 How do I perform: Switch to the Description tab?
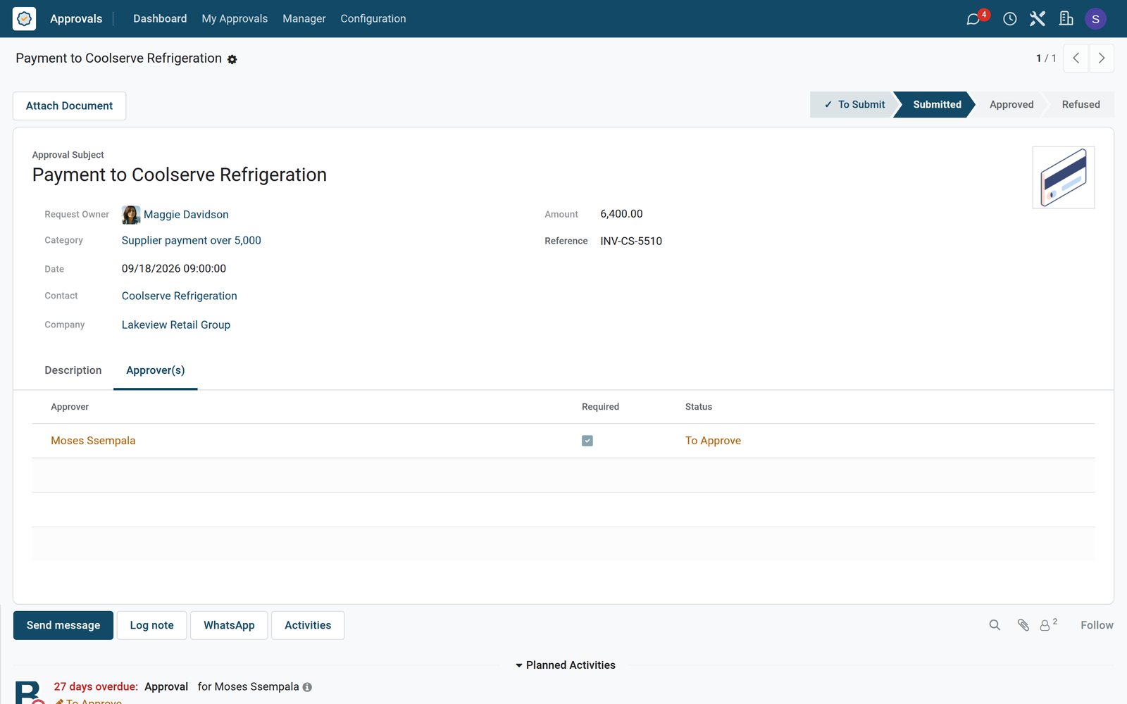pos(73,370)
